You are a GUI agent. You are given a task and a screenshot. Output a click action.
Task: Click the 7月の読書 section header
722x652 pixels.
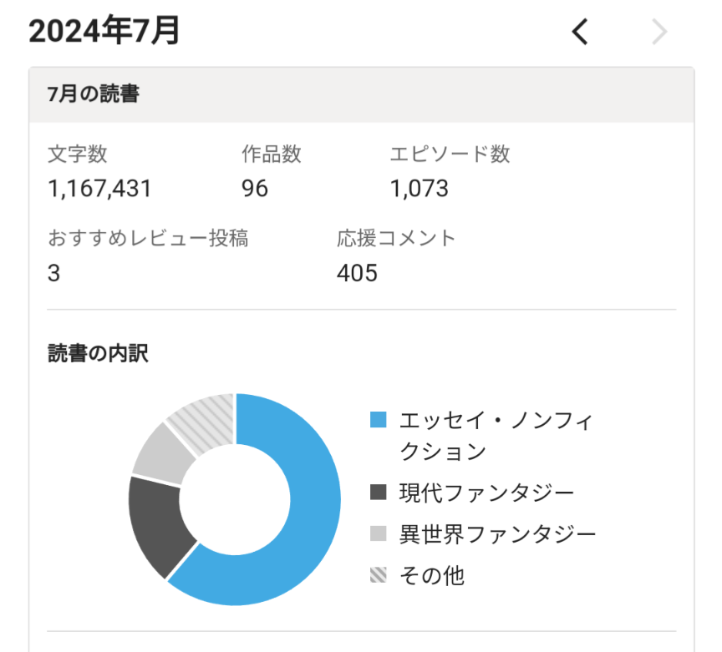click(x=94, y=95)
